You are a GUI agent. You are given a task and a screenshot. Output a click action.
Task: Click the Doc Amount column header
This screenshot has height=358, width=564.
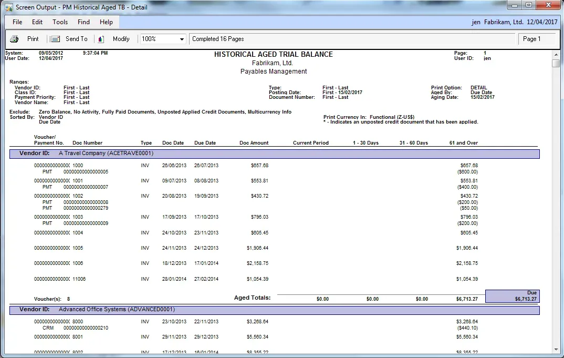point(254,143)
